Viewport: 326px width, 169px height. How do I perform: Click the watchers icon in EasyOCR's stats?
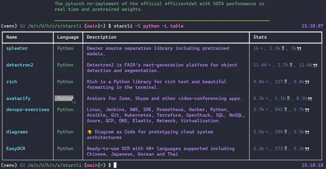(x=307, y=149)
